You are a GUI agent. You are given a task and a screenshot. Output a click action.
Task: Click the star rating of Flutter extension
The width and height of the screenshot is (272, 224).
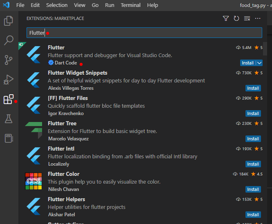[x=259, y=47]
